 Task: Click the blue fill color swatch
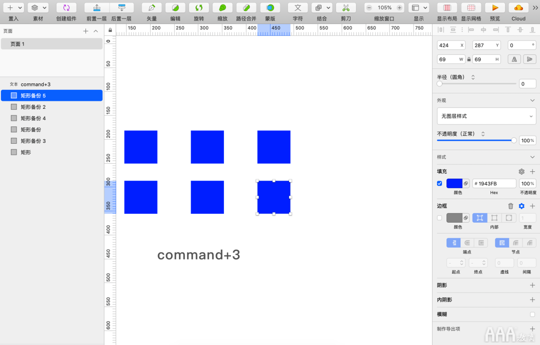pos(454,183)
